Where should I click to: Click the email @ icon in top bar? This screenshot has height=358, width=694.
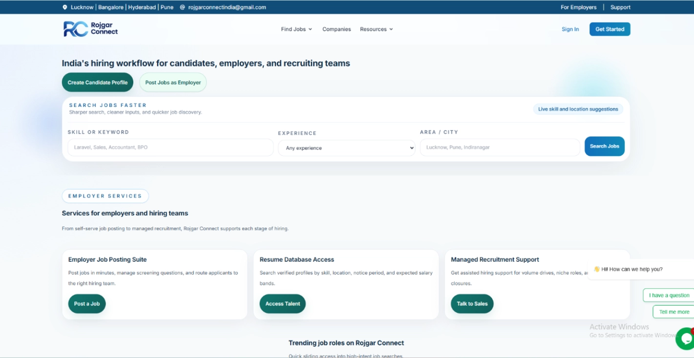182,7
